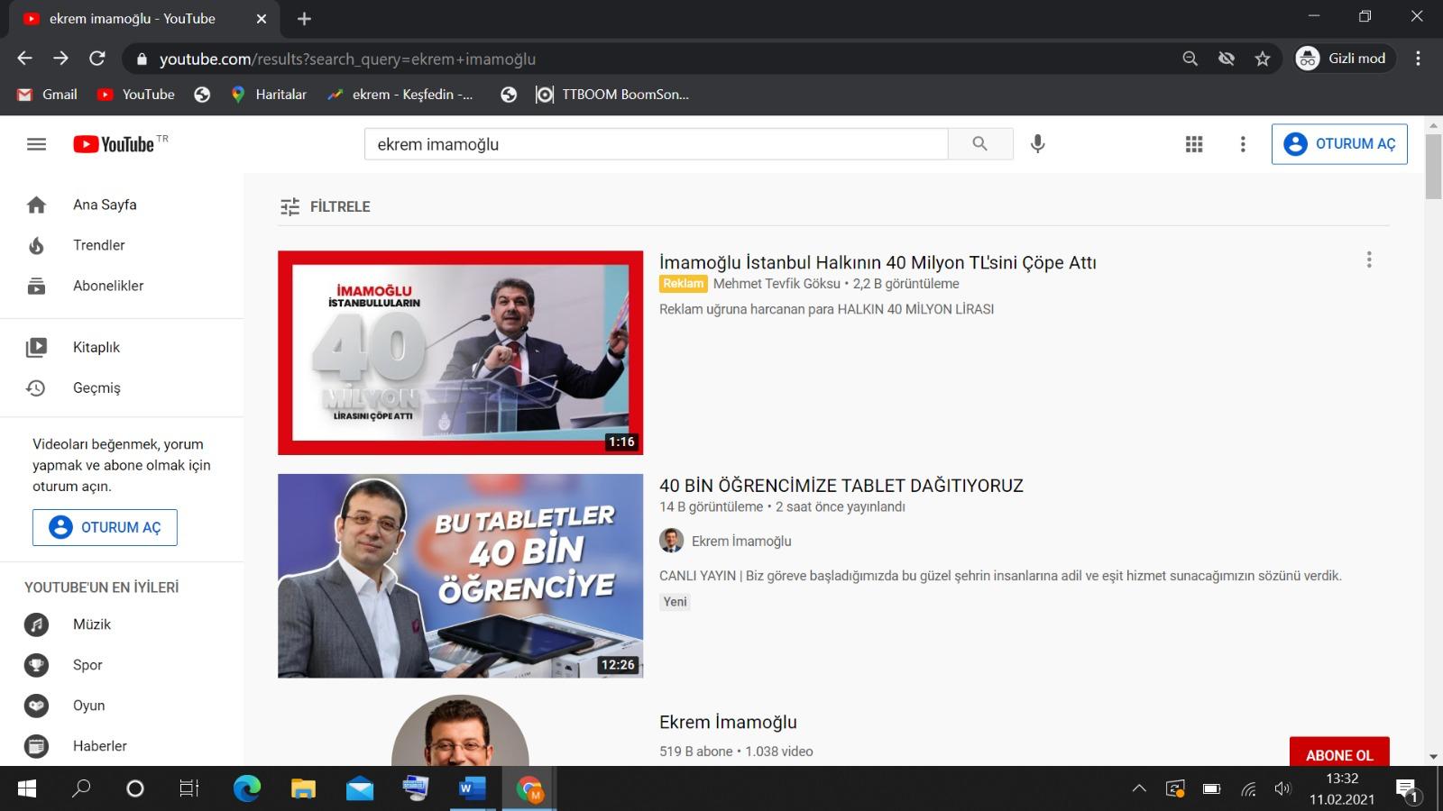Expand the FILTRELE filter options
The image size is (1443, 811).
point(324,206)
